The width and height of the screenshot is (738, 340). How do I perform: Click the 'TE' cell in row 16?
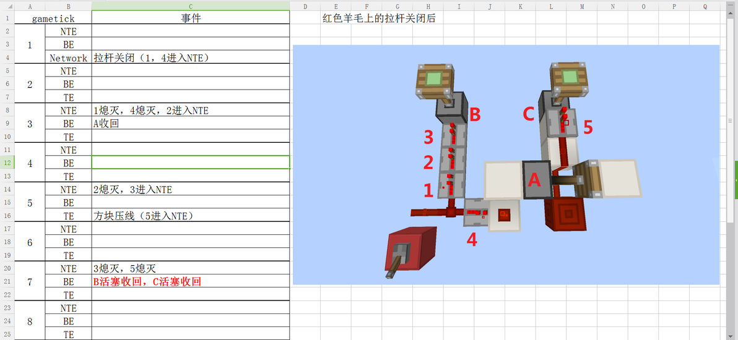pyautogui.click(x=68, y=215)
